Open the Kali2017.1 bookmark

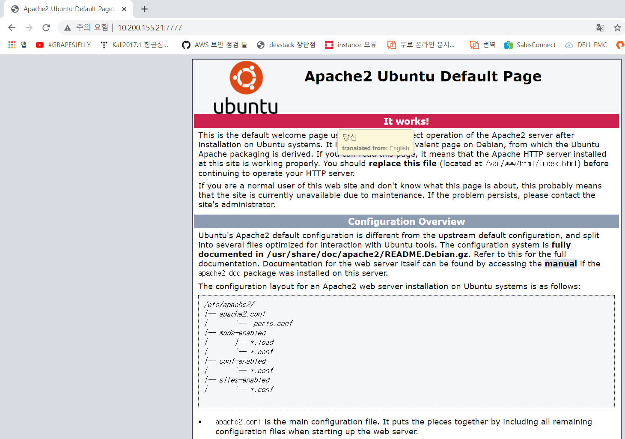coord(134,45)
